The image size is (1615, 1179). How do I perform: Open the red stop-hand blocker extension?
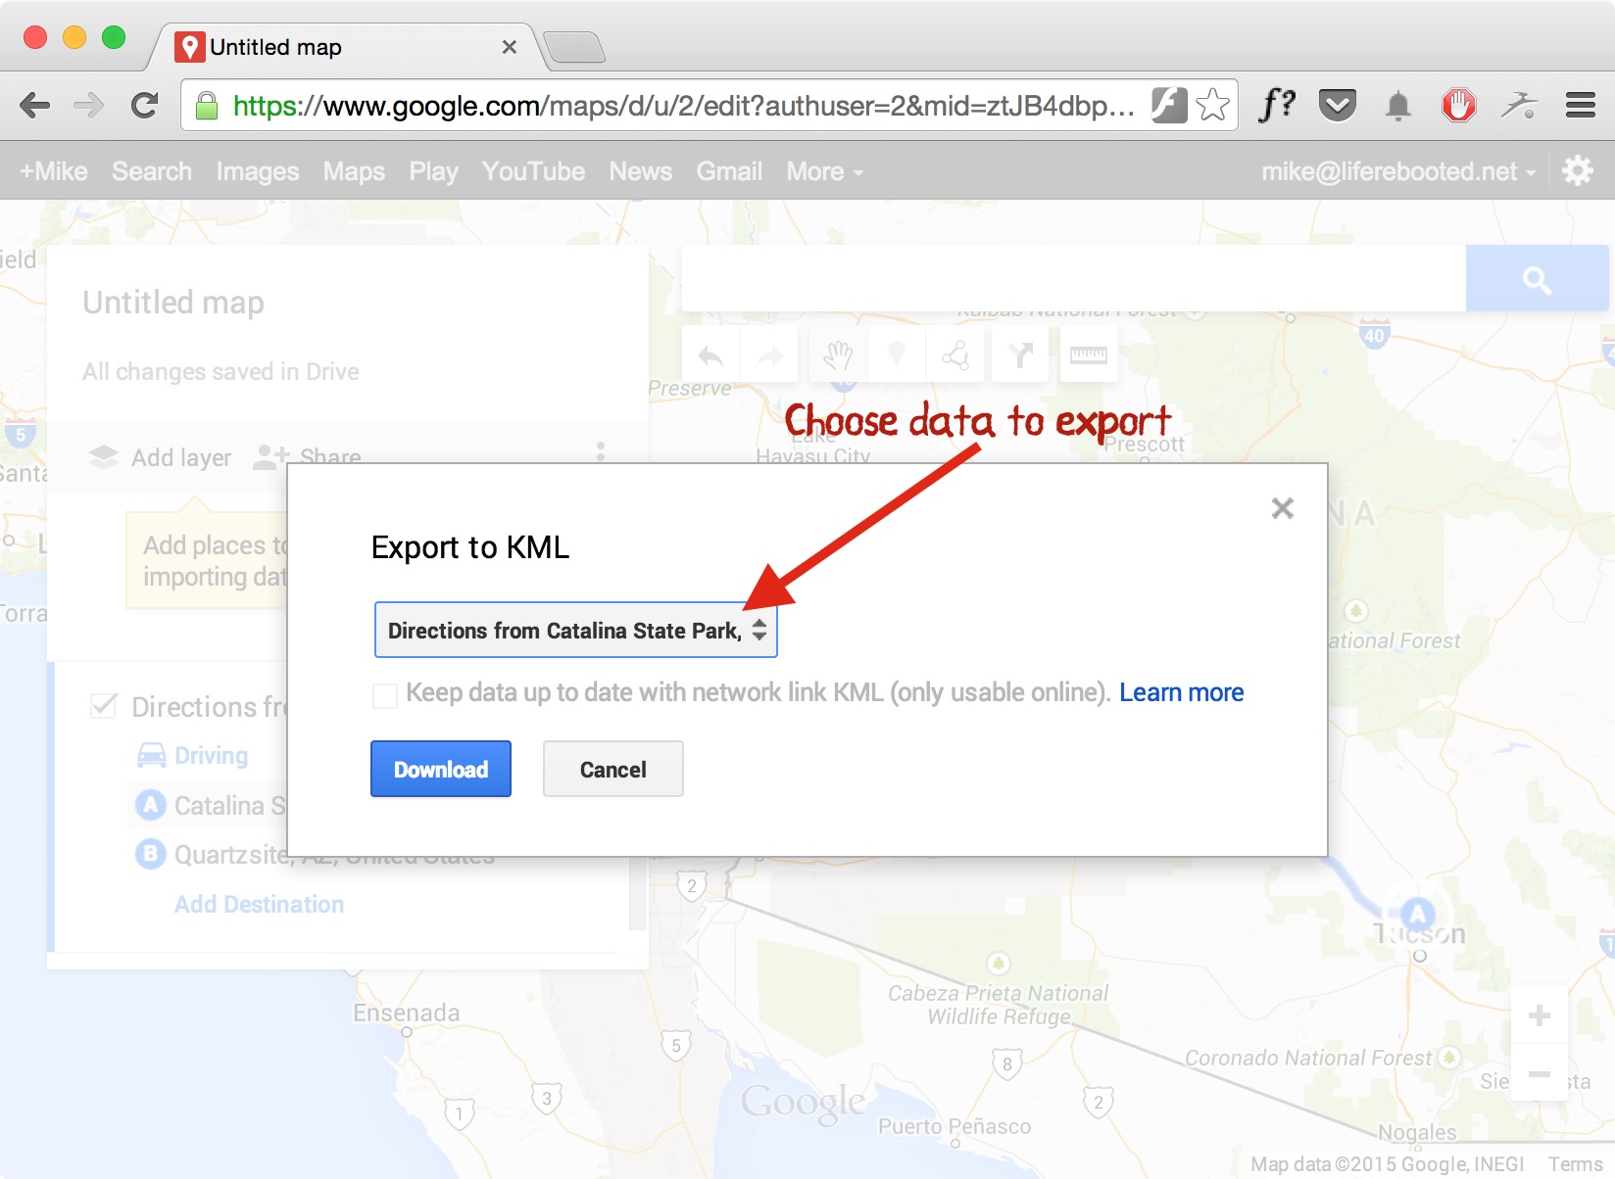pos(1458,105)
